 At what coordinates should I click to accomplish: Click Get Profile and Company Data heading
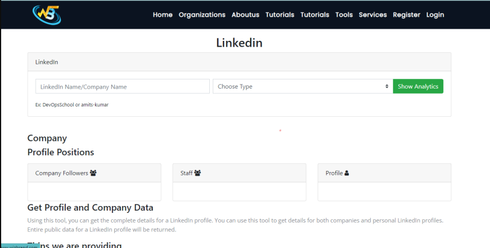91,208
